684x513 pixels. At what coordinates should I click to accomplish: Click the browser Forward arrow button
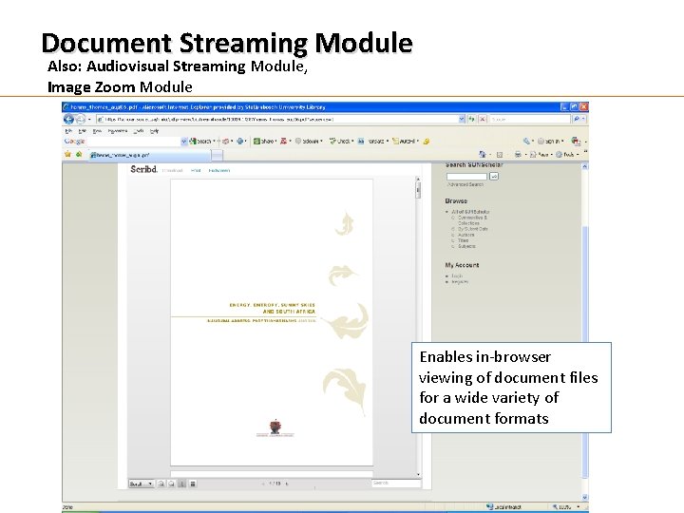(x=81, y=119)
